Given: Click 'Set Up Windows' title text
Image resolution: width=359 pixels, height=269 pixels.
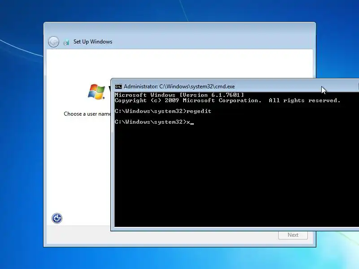Looking at the screenshot, I should pyautogui.click(x=93, y=42).
